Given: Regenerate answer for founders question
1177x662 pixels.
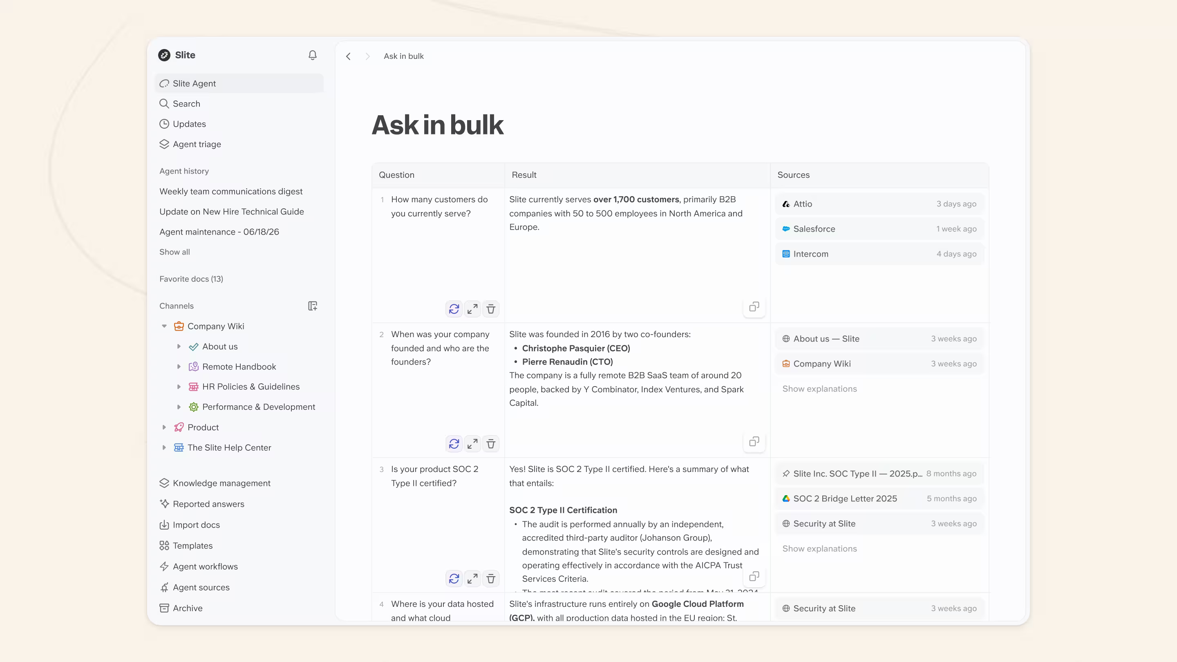Looking at the screenshot, I should pos(454,444).
